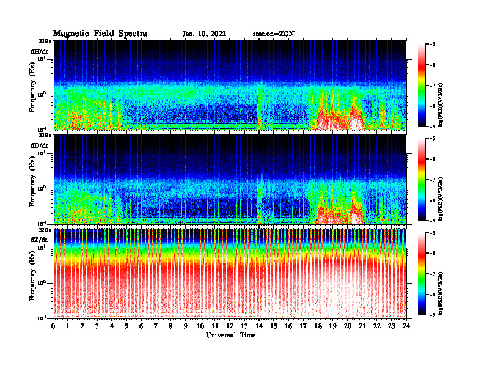Click hour 3 tick label on time axis
The width and height of the screenshot is (484, 374).
[97, 326]
